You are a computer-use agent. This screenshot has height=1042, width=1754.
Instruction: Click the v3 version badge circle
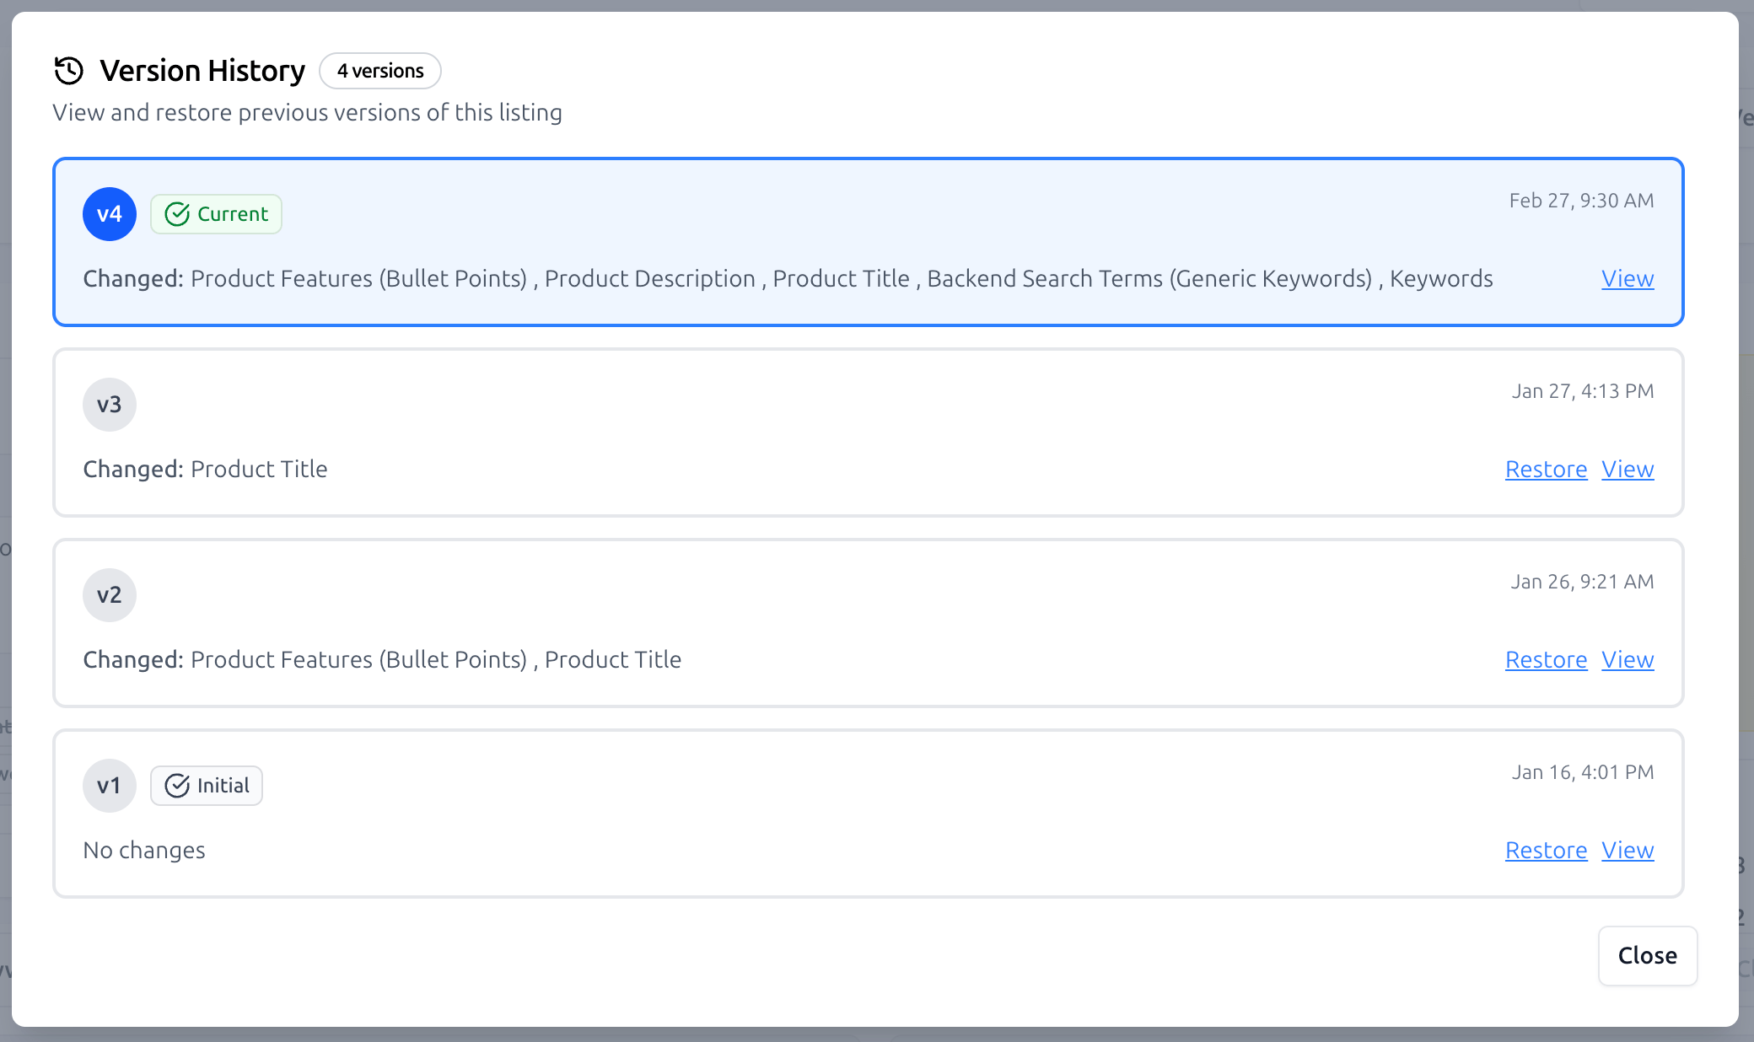(x=109, y=405)
